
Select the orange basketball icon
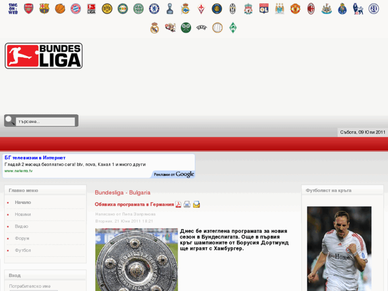click(60, 9)
